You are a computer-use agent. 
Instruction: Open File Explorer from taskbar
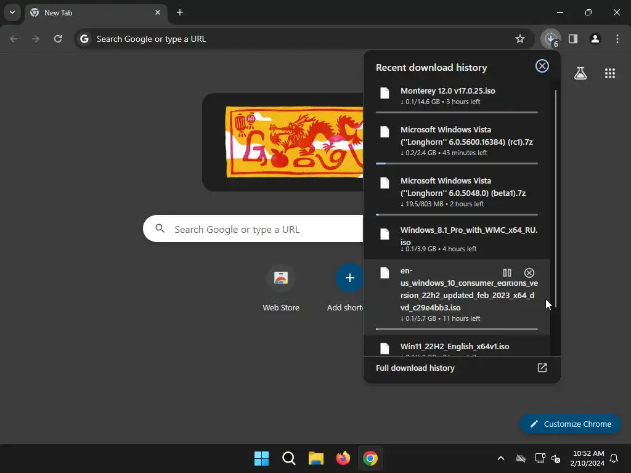click(x=316, y=458)
